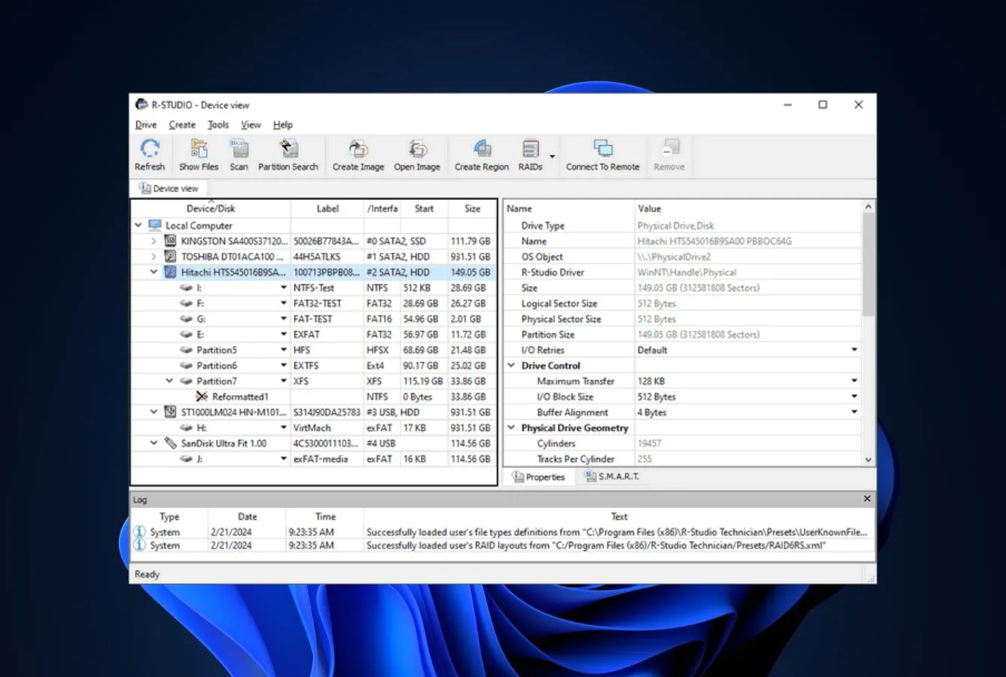
Task: Select the VirtMach label cell
Action: (x=328, y=427)
